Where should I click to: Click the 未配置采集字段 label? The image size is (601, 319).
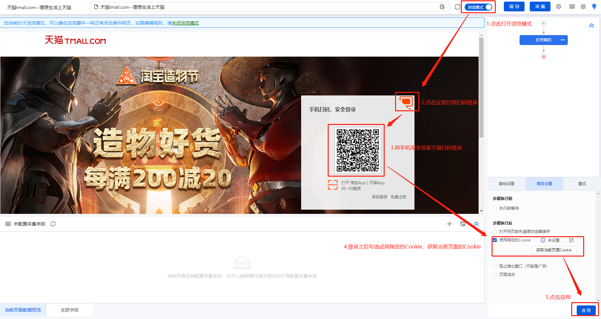tap(29, 224)
